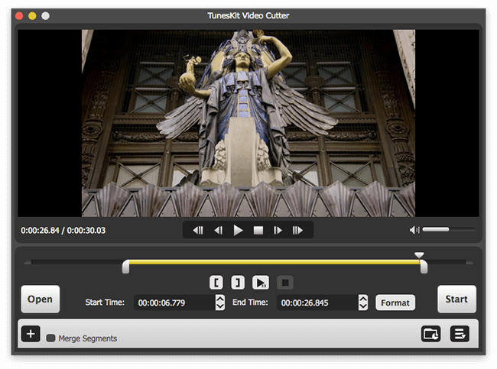
Task: Open the output folder icon
Action: tap(430, 334)
